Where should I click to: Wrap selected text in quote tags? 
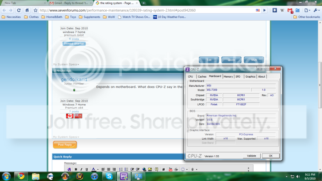click(x=157, y=169)
